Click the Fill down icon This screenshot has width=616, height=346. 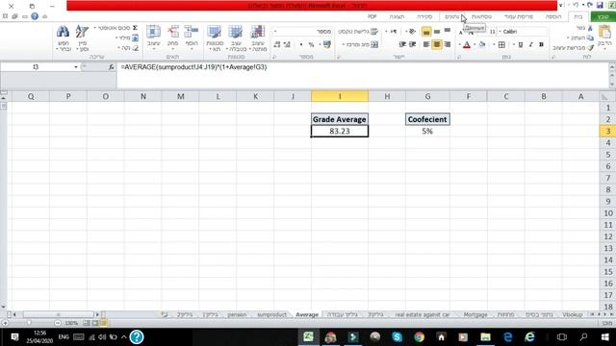pos(135,37)
